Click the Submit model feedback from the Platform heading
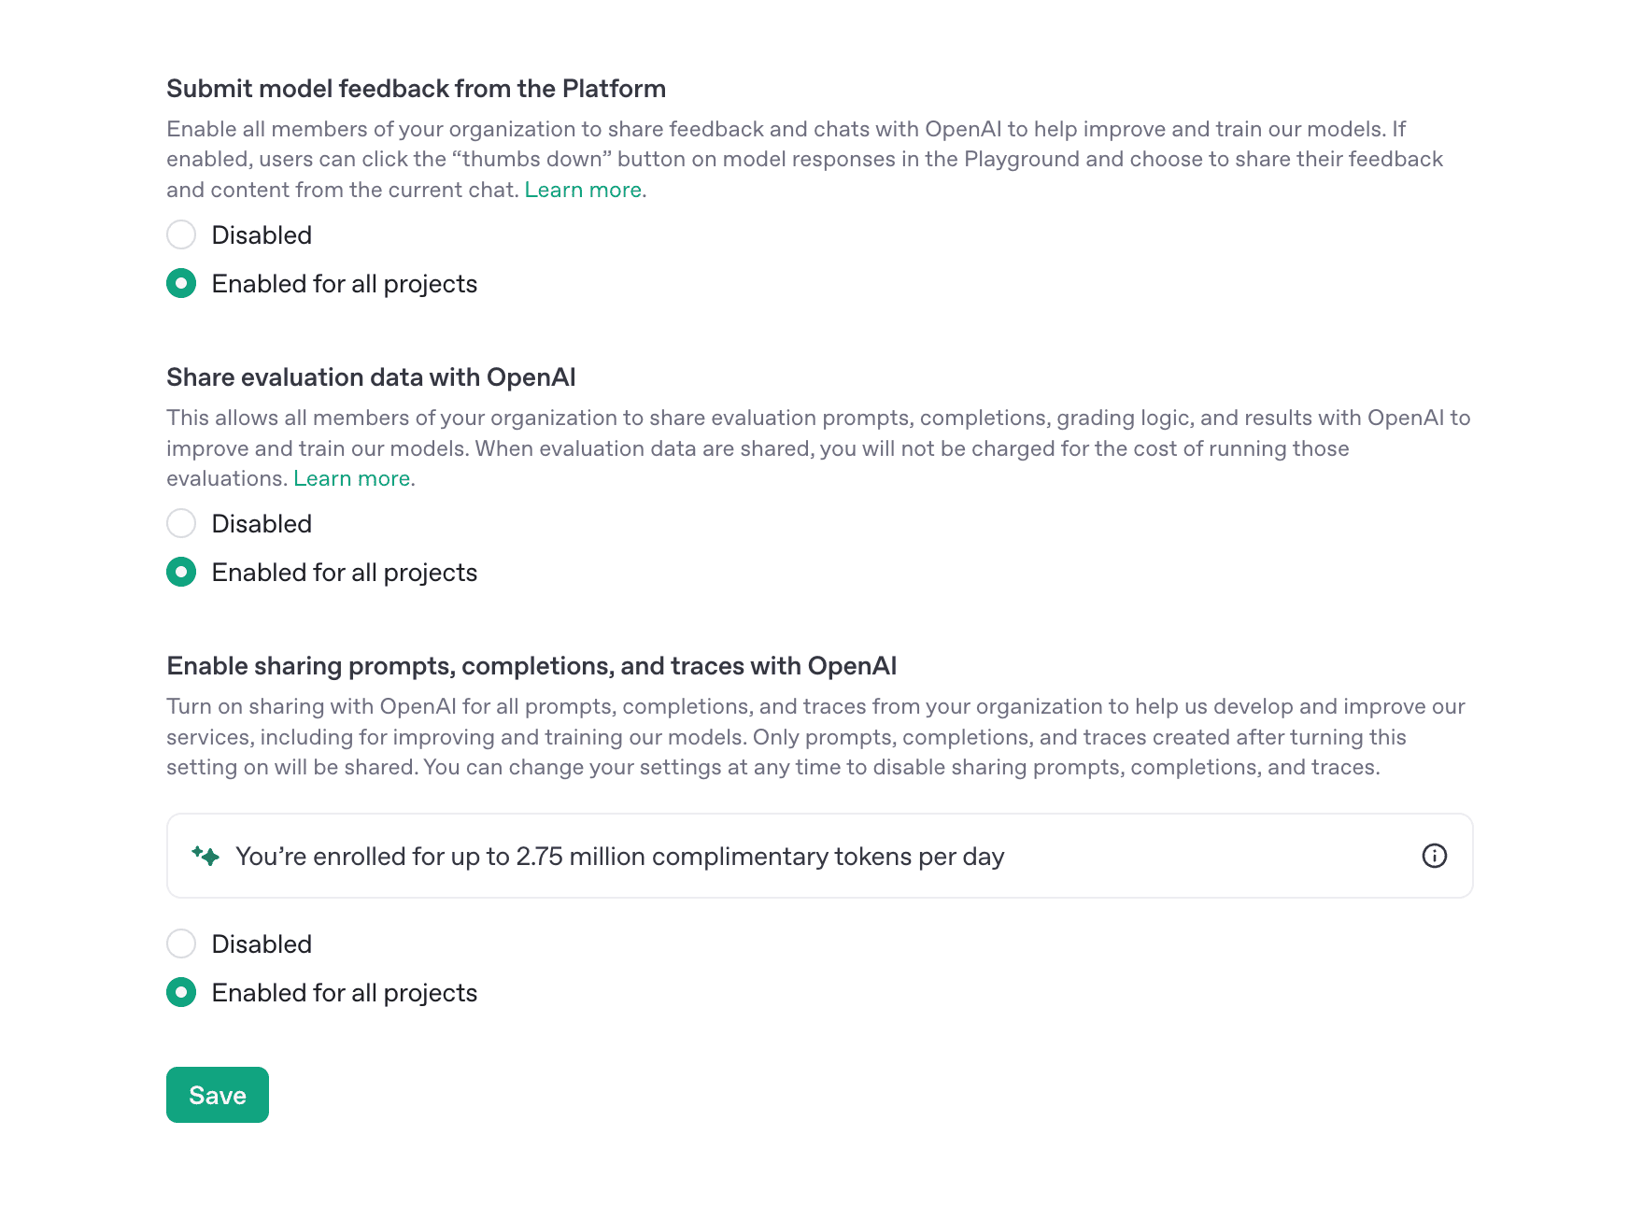 click(417, 89)
